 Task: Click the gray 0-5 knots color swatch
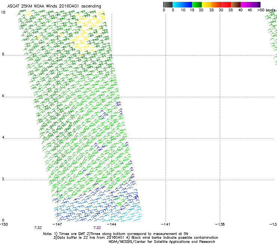coord(168,5)
